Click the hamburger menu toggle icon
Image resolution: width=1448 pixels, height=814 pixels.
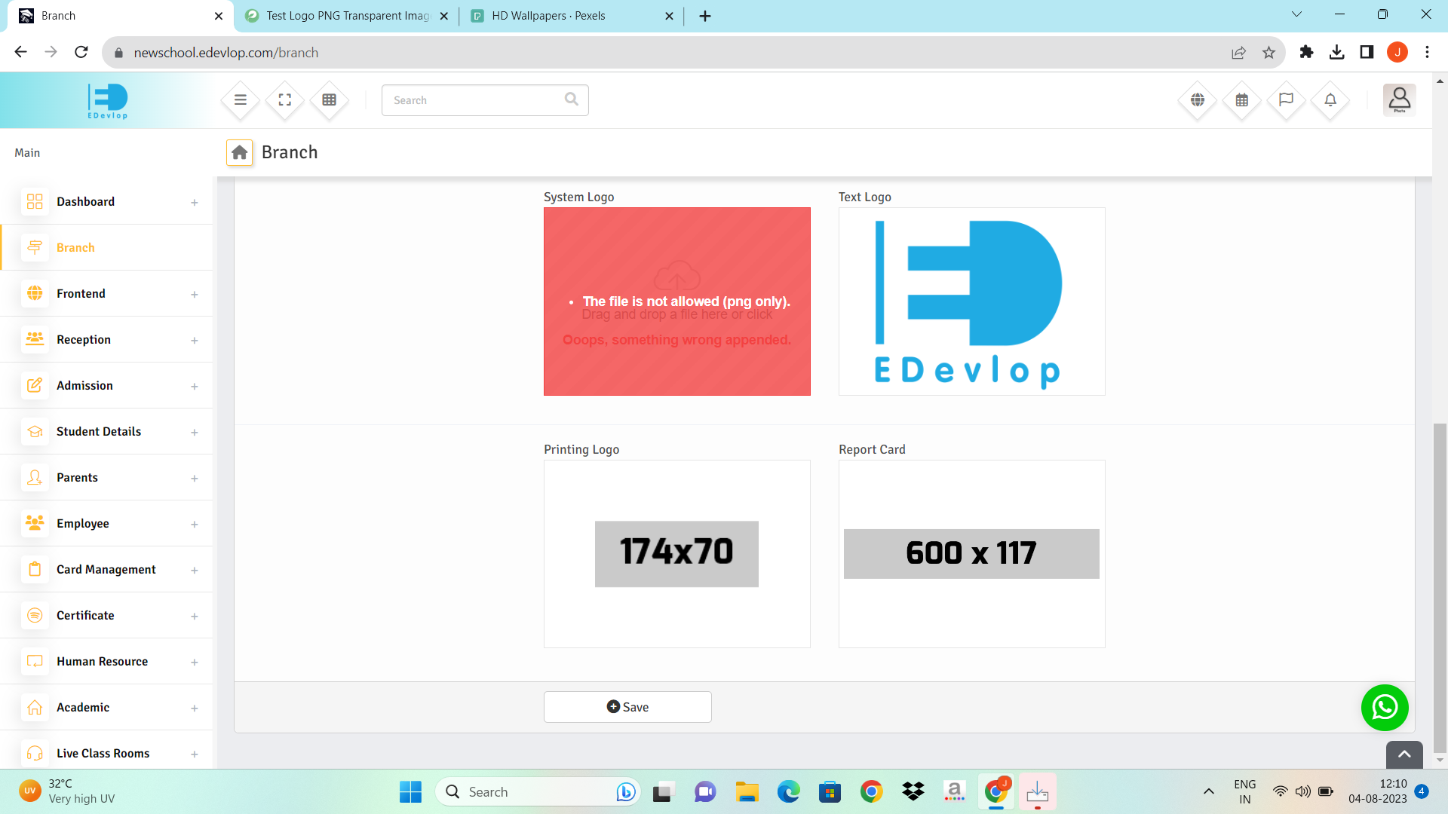(241, 99)
